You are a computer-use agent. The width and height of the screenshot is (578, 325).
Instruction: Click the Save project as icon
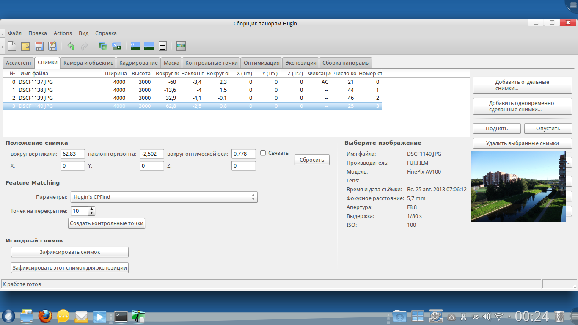tap(52, 46)
